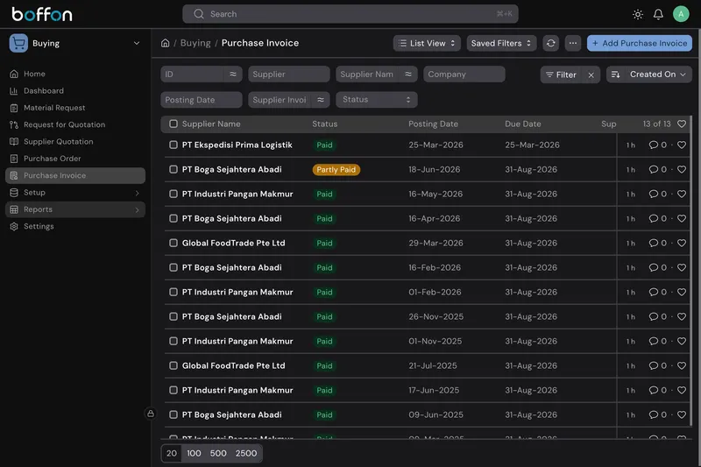Expand the Reports sidebar section
Image resolution: width=701 pixels, height=467 pixels.
(x=75, y=209)
